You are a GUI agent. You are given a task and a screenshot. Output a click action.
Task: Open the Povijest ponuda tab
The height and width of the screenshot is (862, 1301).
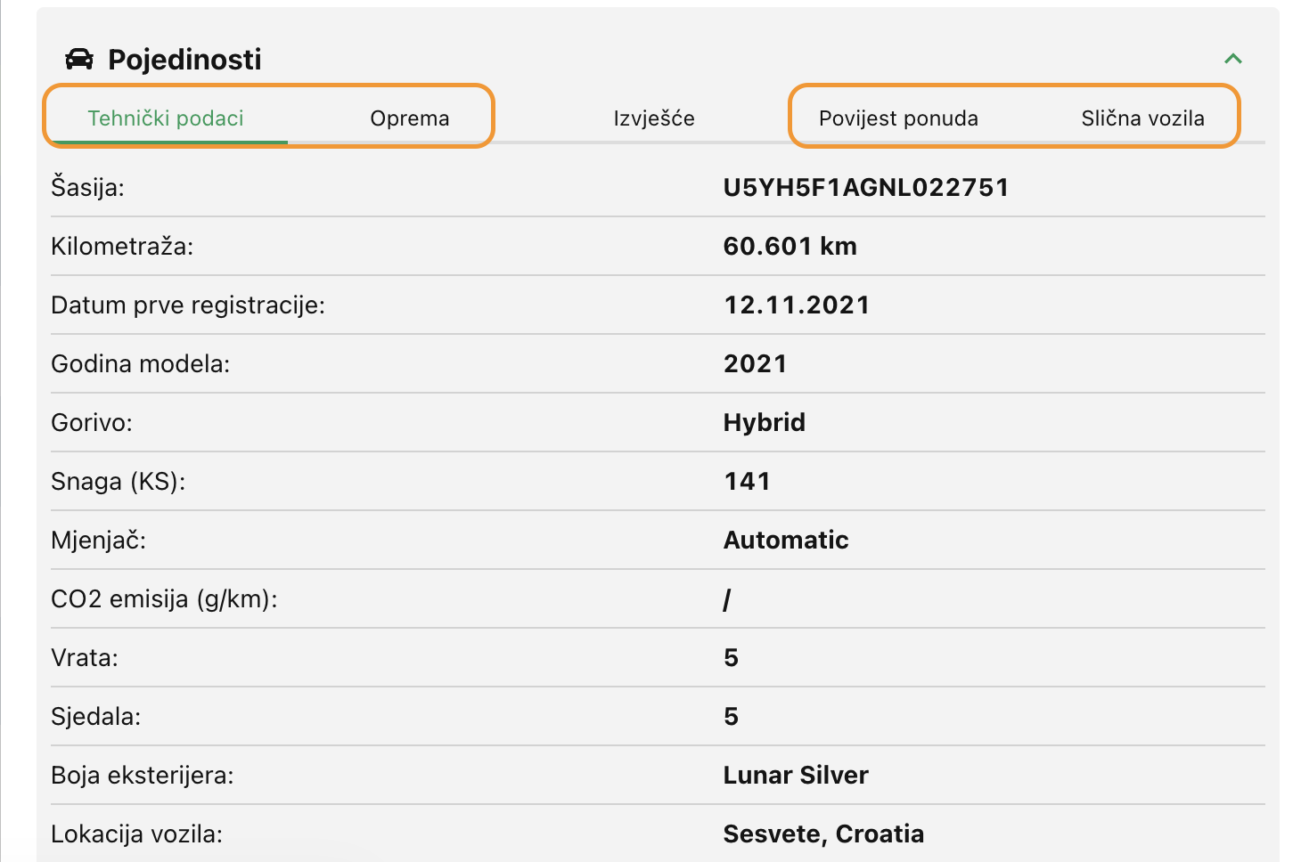coord(898,118)
